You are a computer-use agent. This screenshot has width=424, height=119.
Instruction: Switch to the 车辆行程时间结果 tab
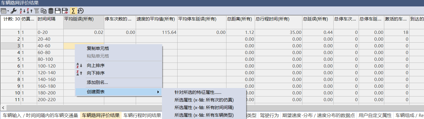tap(142, 115)
